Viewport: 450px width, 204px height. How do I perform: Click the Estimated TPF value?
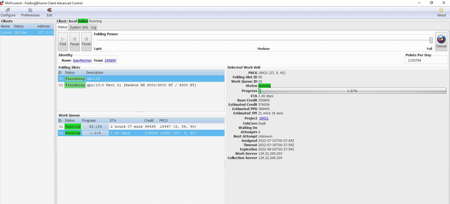tap(271, 113)
